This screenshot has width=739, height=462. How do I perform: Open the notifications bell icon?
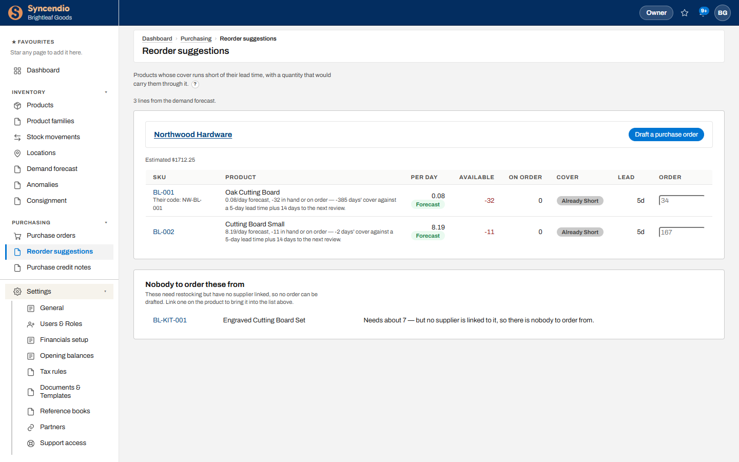click(x=703, y=12)
